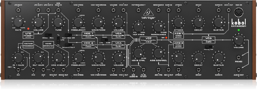The width and height of the screenshot is (257, 90).
Task: Click the VCO 2 BEAT knob
Action: (x=58, y=58)
